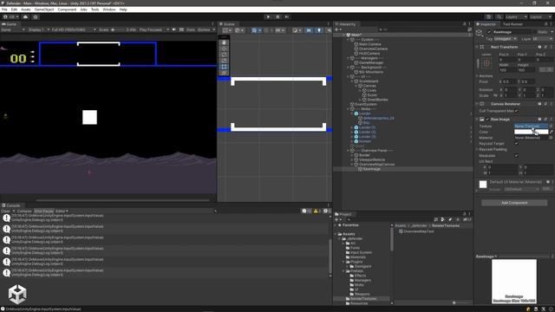This screenshot has height=312, width=555.
Task: Open the Layers dropdown in top toolbar
Action: coord(516,16)
